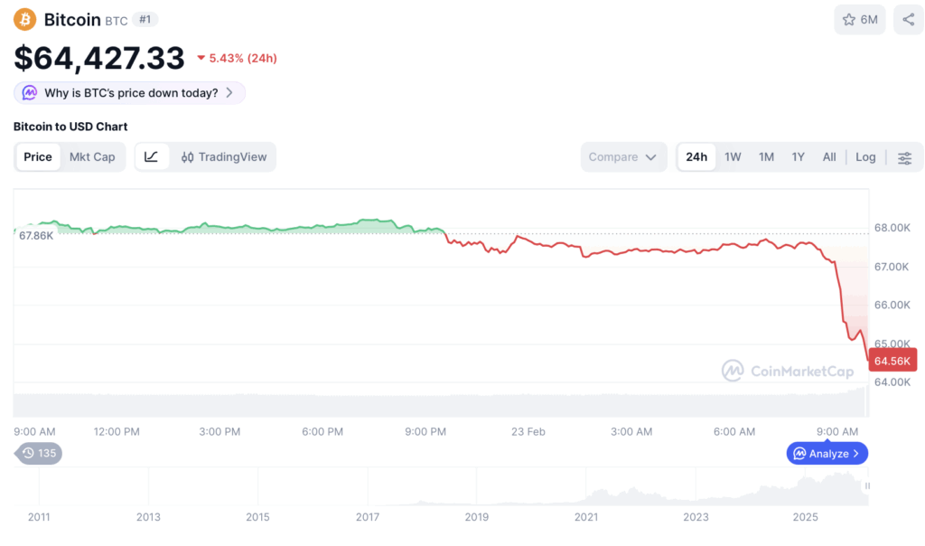925x546 pixels.
Task: Click the 23 Feb axis label
Action: pos(528,431)
